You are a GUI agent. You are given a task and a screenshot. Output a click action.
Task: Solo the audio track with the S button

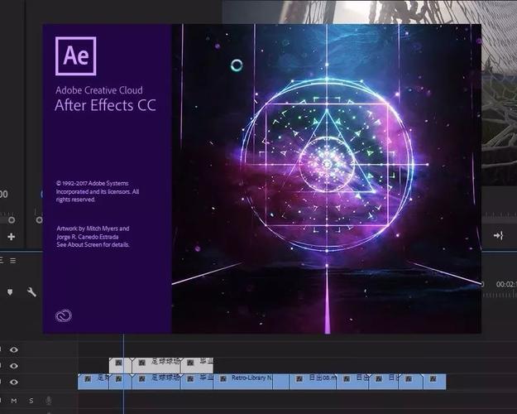click(31, 401)
